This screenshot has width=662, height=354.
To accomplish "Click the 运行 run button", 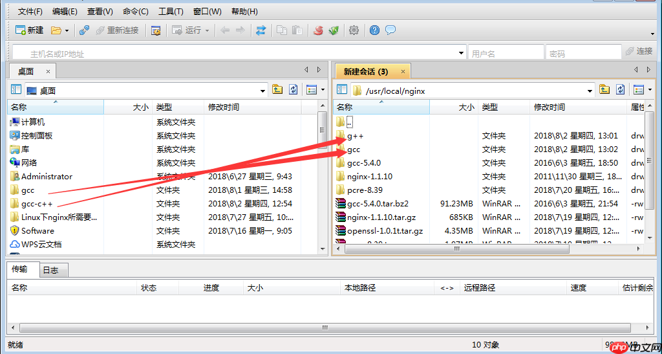I will [x=187, y=30].
